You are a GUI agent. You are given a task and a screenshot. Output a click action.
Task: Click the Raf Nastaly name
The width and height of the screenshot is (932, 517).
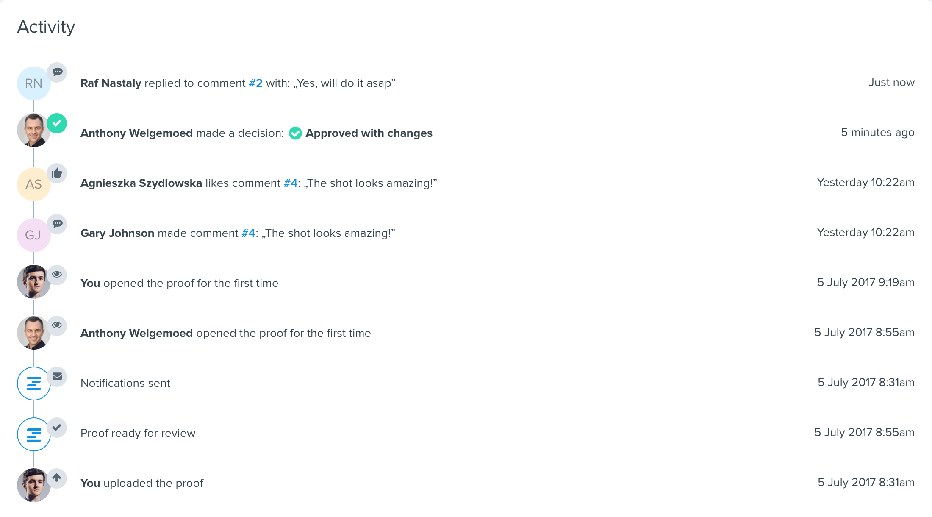click(x=111, y=83)
